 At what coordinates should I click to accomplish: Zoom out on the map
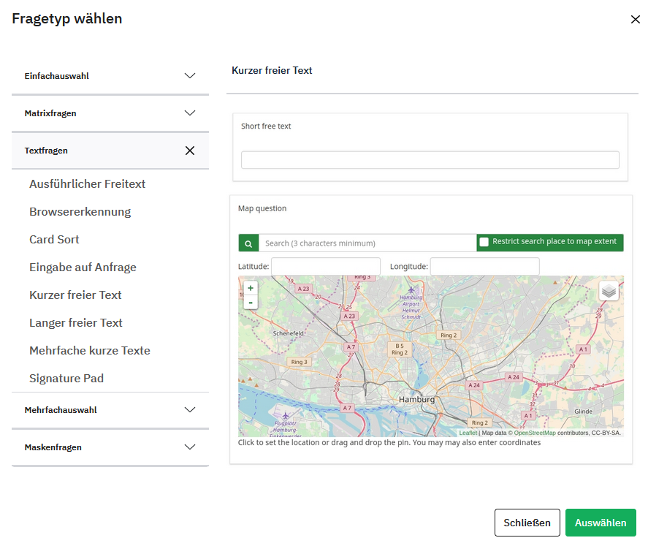tap(251, 302)
